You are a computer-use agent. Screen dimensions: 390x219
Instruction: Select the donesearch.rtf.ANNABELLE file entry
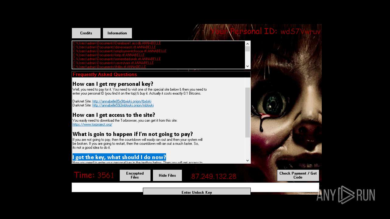pyautogui.click(x=115, y=47)
